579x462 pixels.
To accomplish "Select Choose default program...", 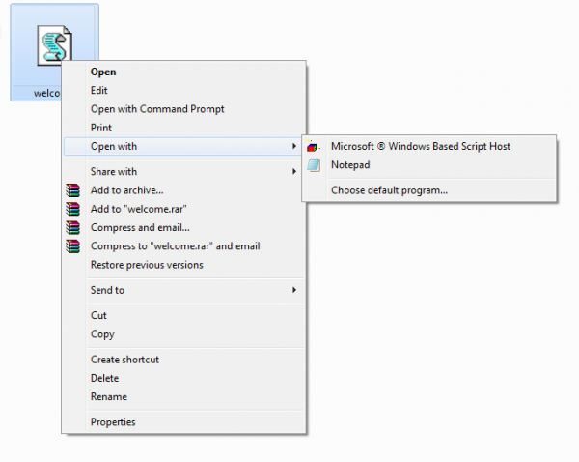I will (429, 190).
